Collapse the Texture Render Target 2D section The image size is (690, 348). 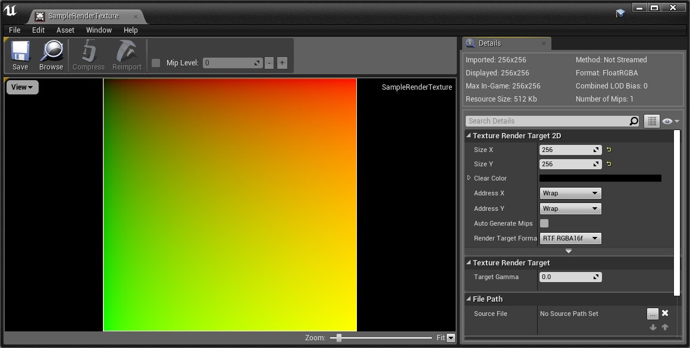tap(469, 135)
